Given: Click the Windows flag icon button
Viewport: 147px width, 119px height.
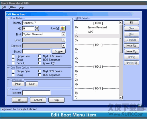Looking at the screenshot, I should click(x=63, y=28).
